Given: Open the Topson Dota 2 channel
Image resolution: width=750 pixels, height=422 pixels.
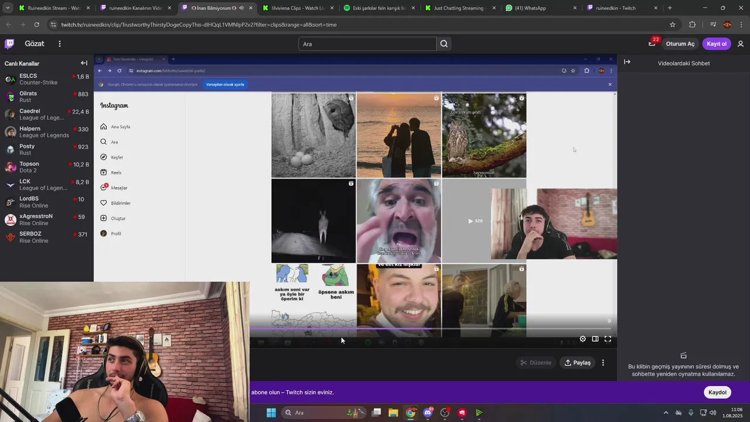Looking at the screenshot, I should 47,167.
